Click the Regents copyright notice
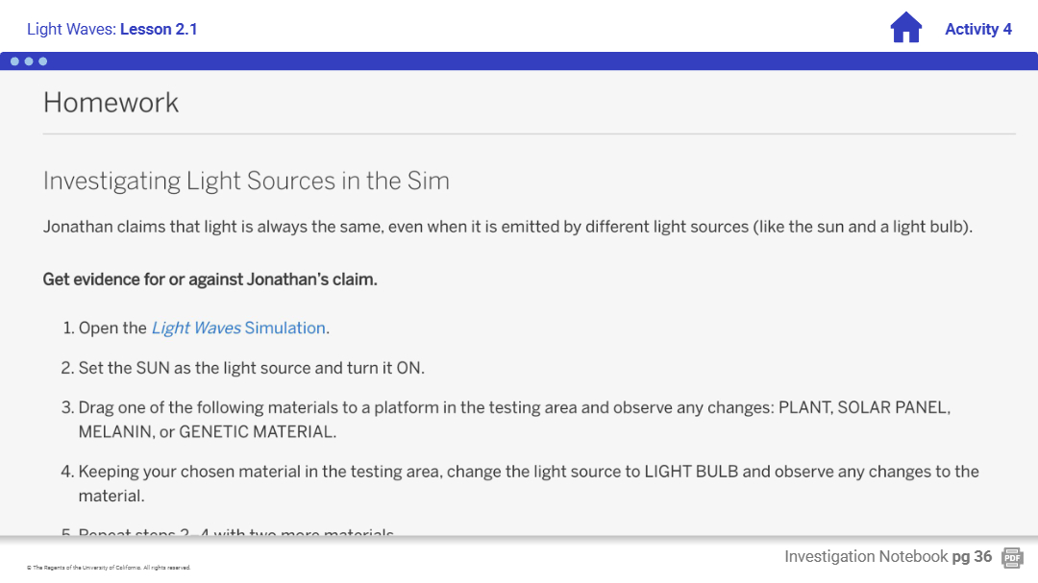 [109, 568]
